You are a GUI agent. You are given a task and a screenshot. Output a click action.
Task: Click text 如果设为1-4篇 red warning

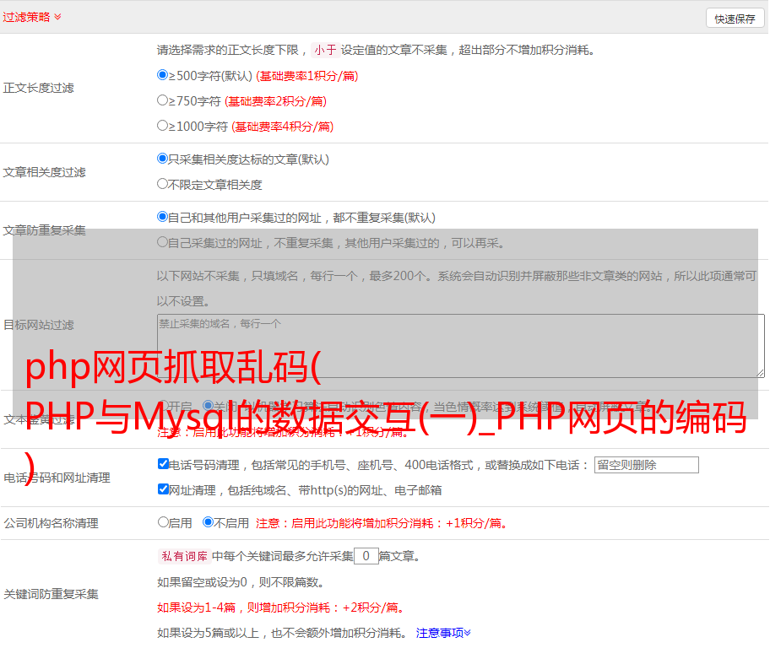point(280,607)
